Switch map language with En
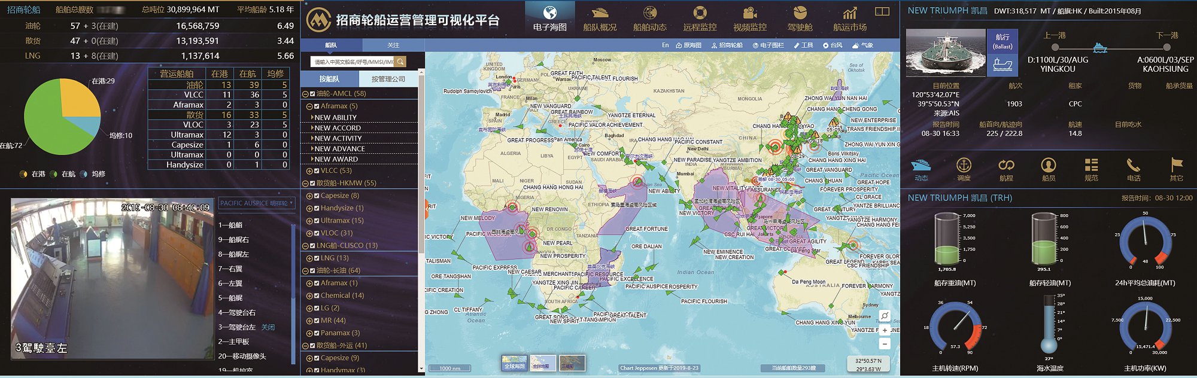 point(665,45)
